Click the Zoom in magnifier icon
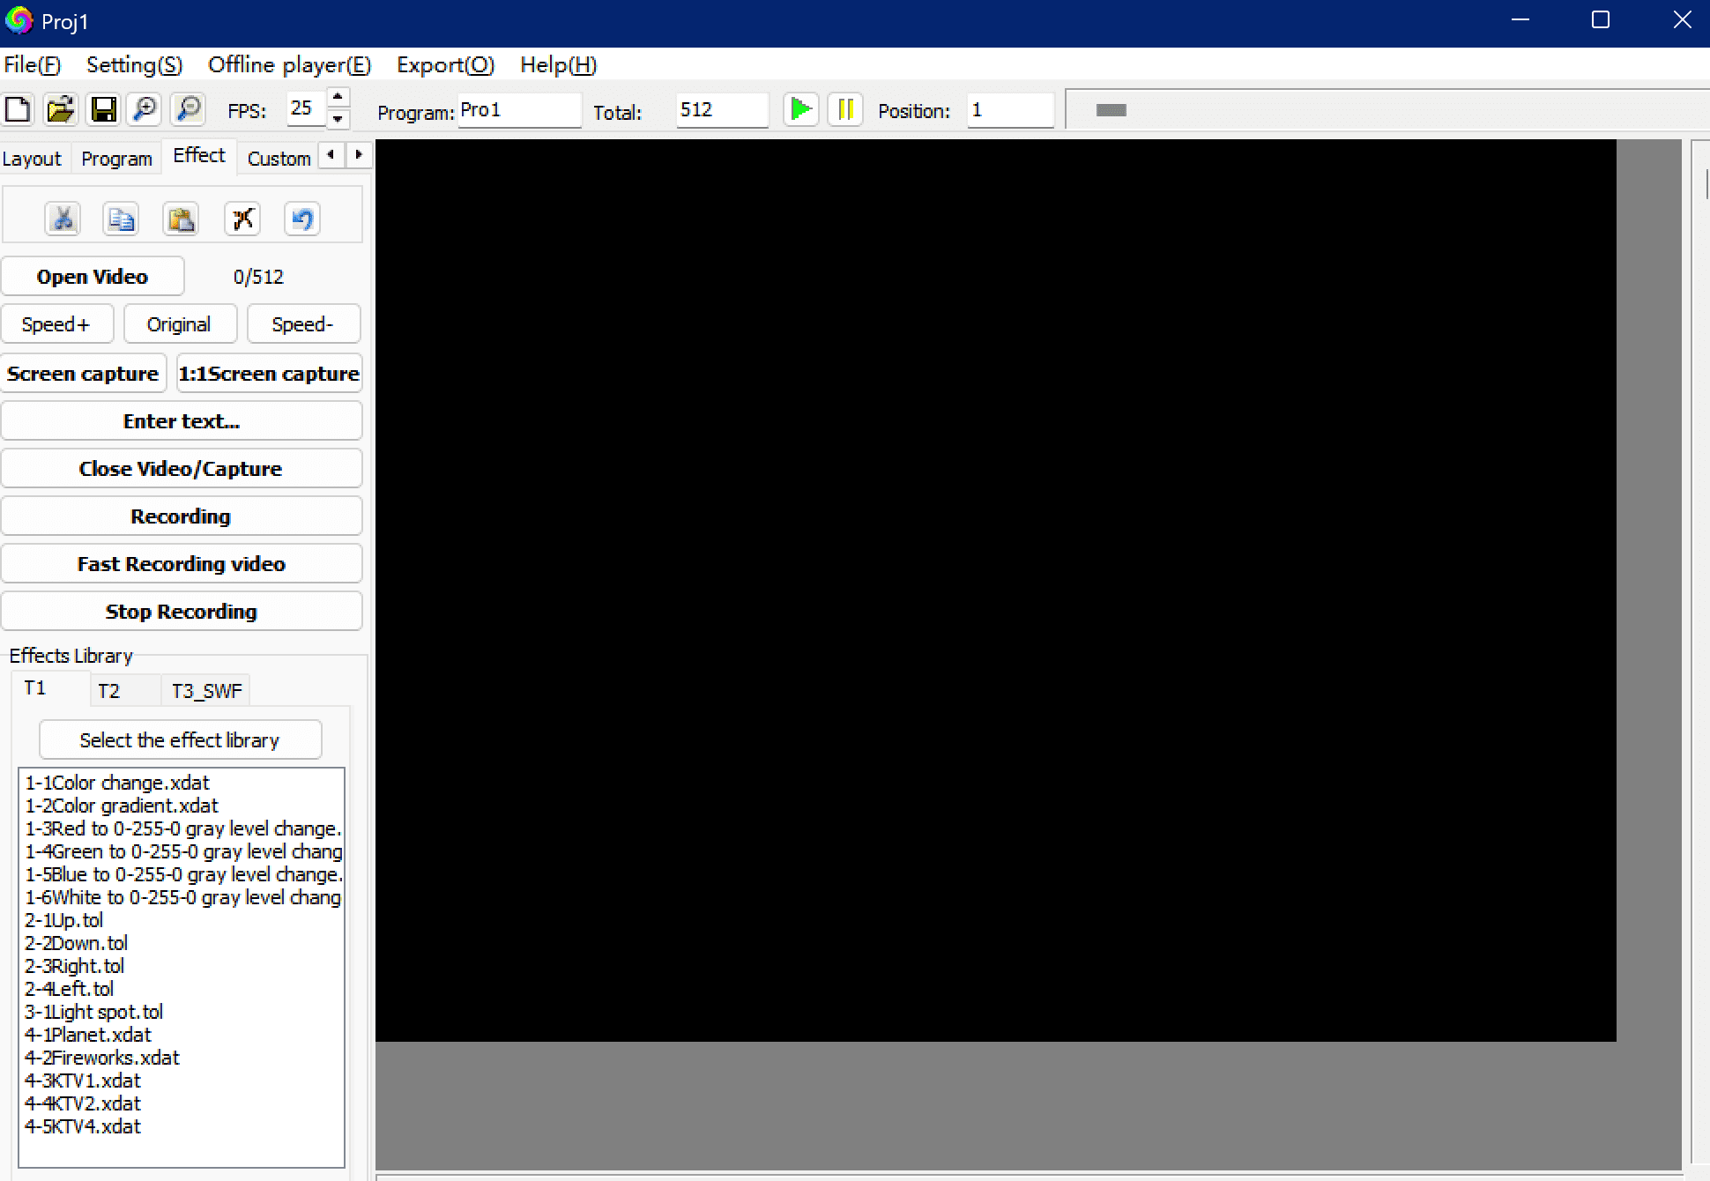Image resolution: width=1710 pixels, height=1181 pixels. [145, 109]
